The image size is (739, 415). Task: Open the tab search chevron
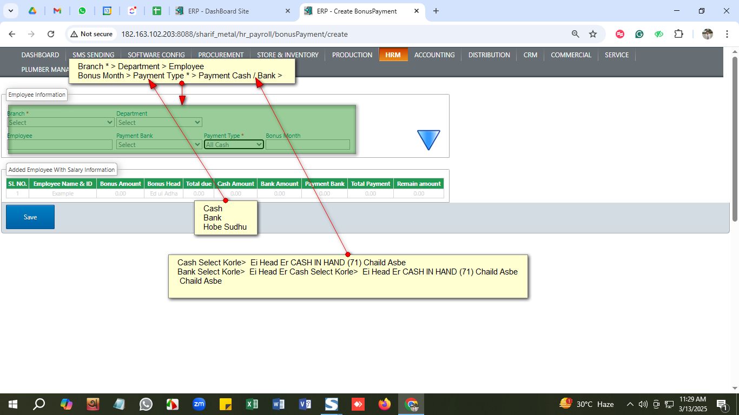11,11
